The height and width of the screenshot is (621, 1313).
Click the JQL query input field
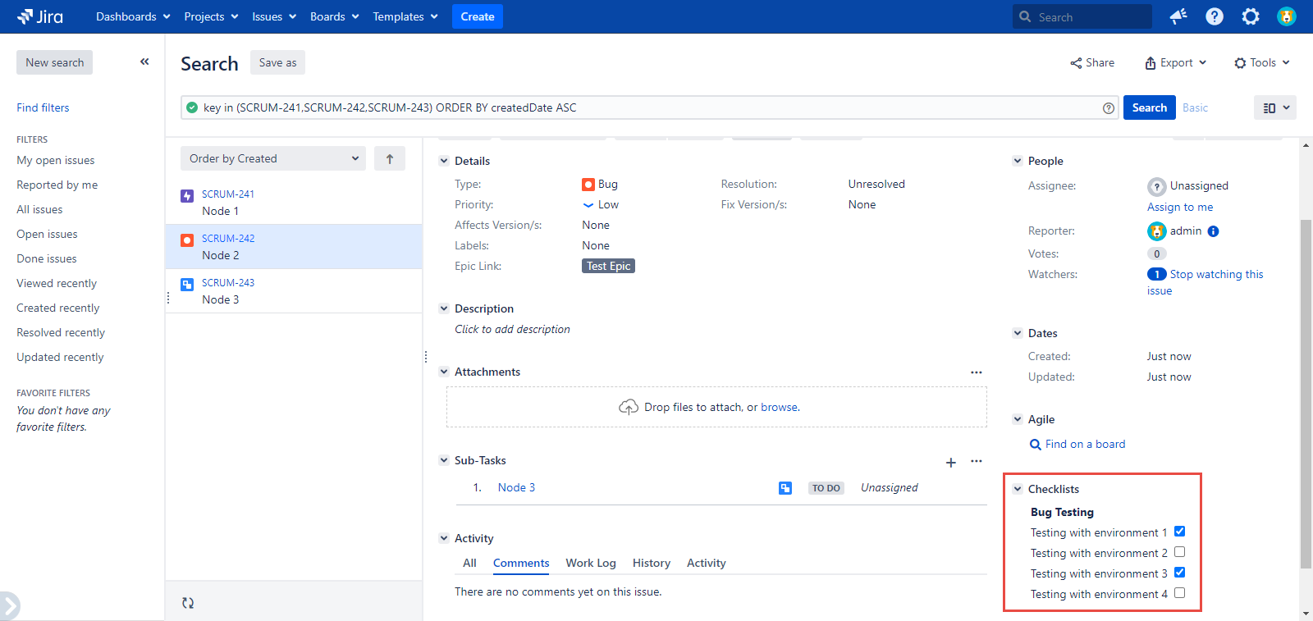640,108
